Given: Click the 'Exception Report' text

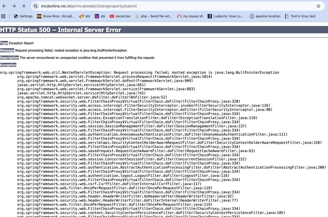Looking at the screenshot, I should [x=21, y=43].
